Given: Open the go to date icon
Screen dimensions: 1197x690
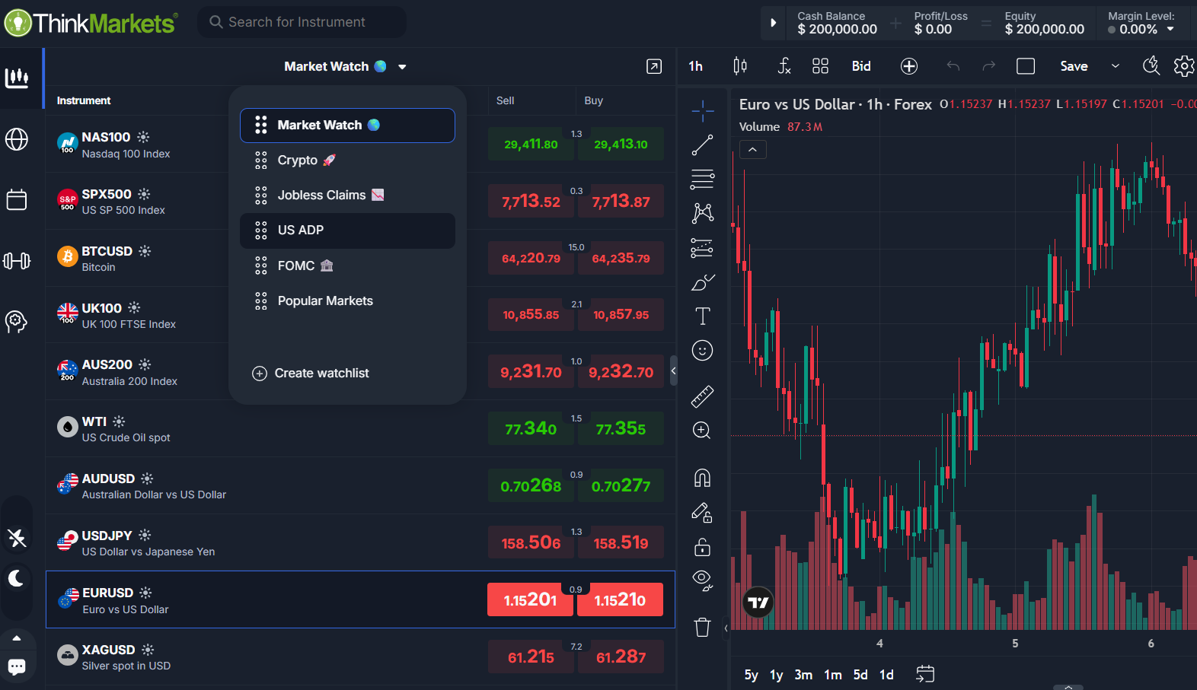Looking at the screenshot, I should 925,674.
